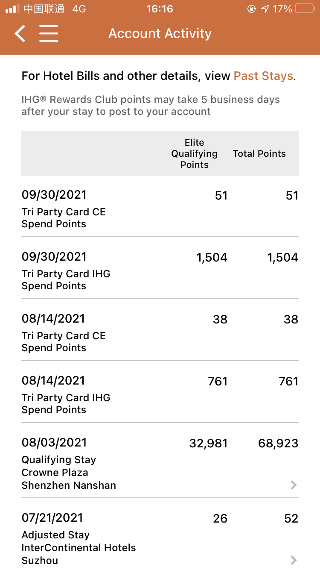
Task: Open 08/14/2021 Tri Party Card IHG entry
Action: pyautogui.click(x=160, y=392)
